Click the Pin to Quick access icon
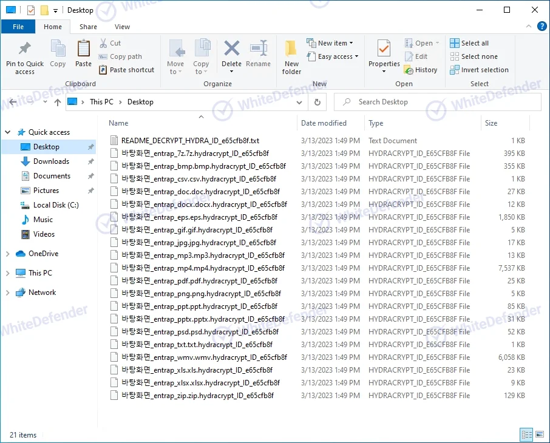Viewport: 550px width, 443px height. (24, 49)
